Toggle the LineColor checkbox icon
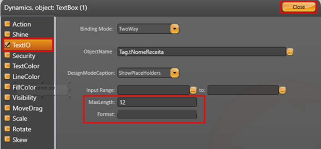Image resolution: width=321 pixels, height=149 pixels. tap(7, 77)
